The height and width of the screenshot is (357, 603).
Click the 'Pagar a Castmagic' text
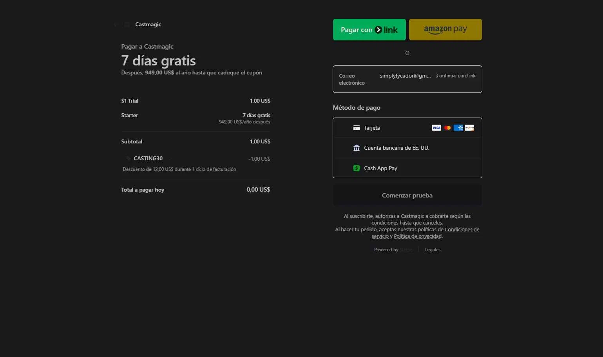147,47
